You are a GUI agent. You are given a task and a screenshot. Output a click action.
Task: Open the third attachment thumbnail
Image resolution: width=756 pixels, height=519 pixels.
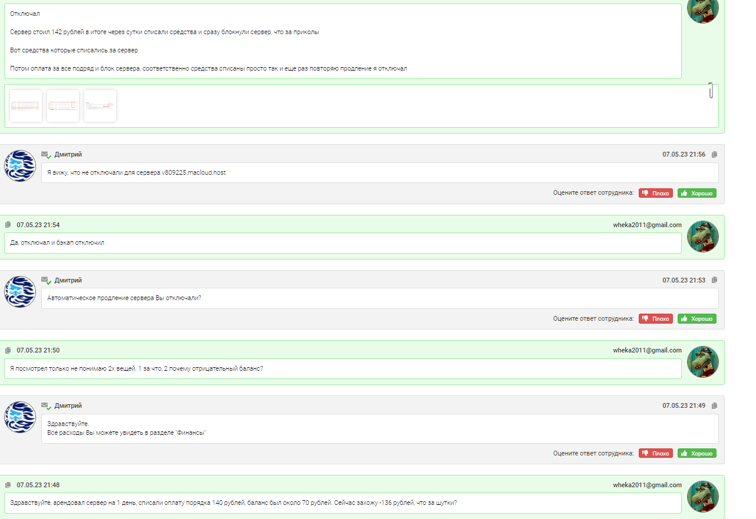[x=100, y=106]
